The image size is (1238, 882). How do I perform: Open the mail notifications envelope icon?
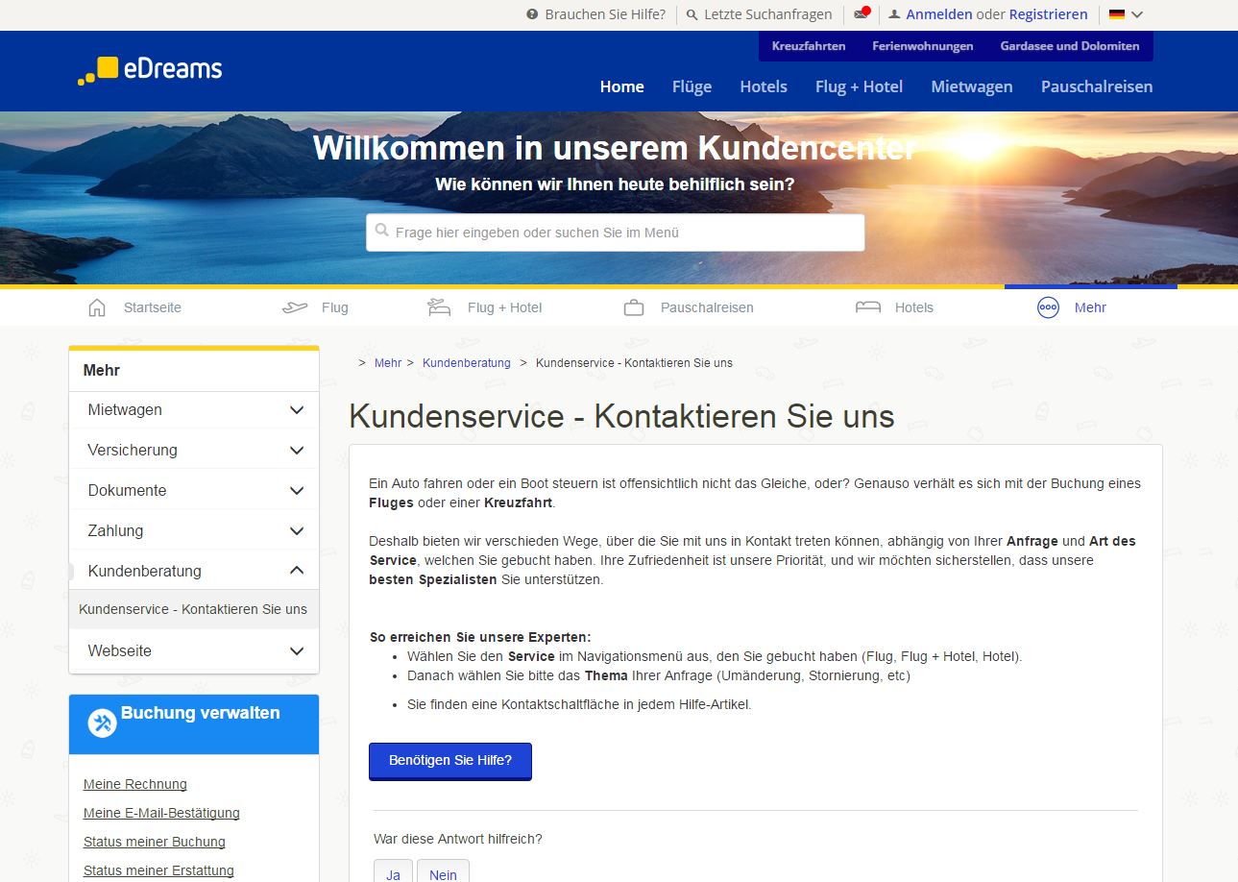coord(861,14)
